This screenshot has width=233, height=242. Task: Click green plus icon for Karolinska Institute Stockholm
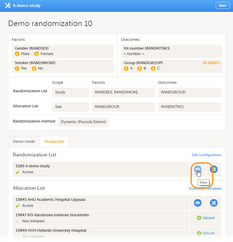(199, 218)
